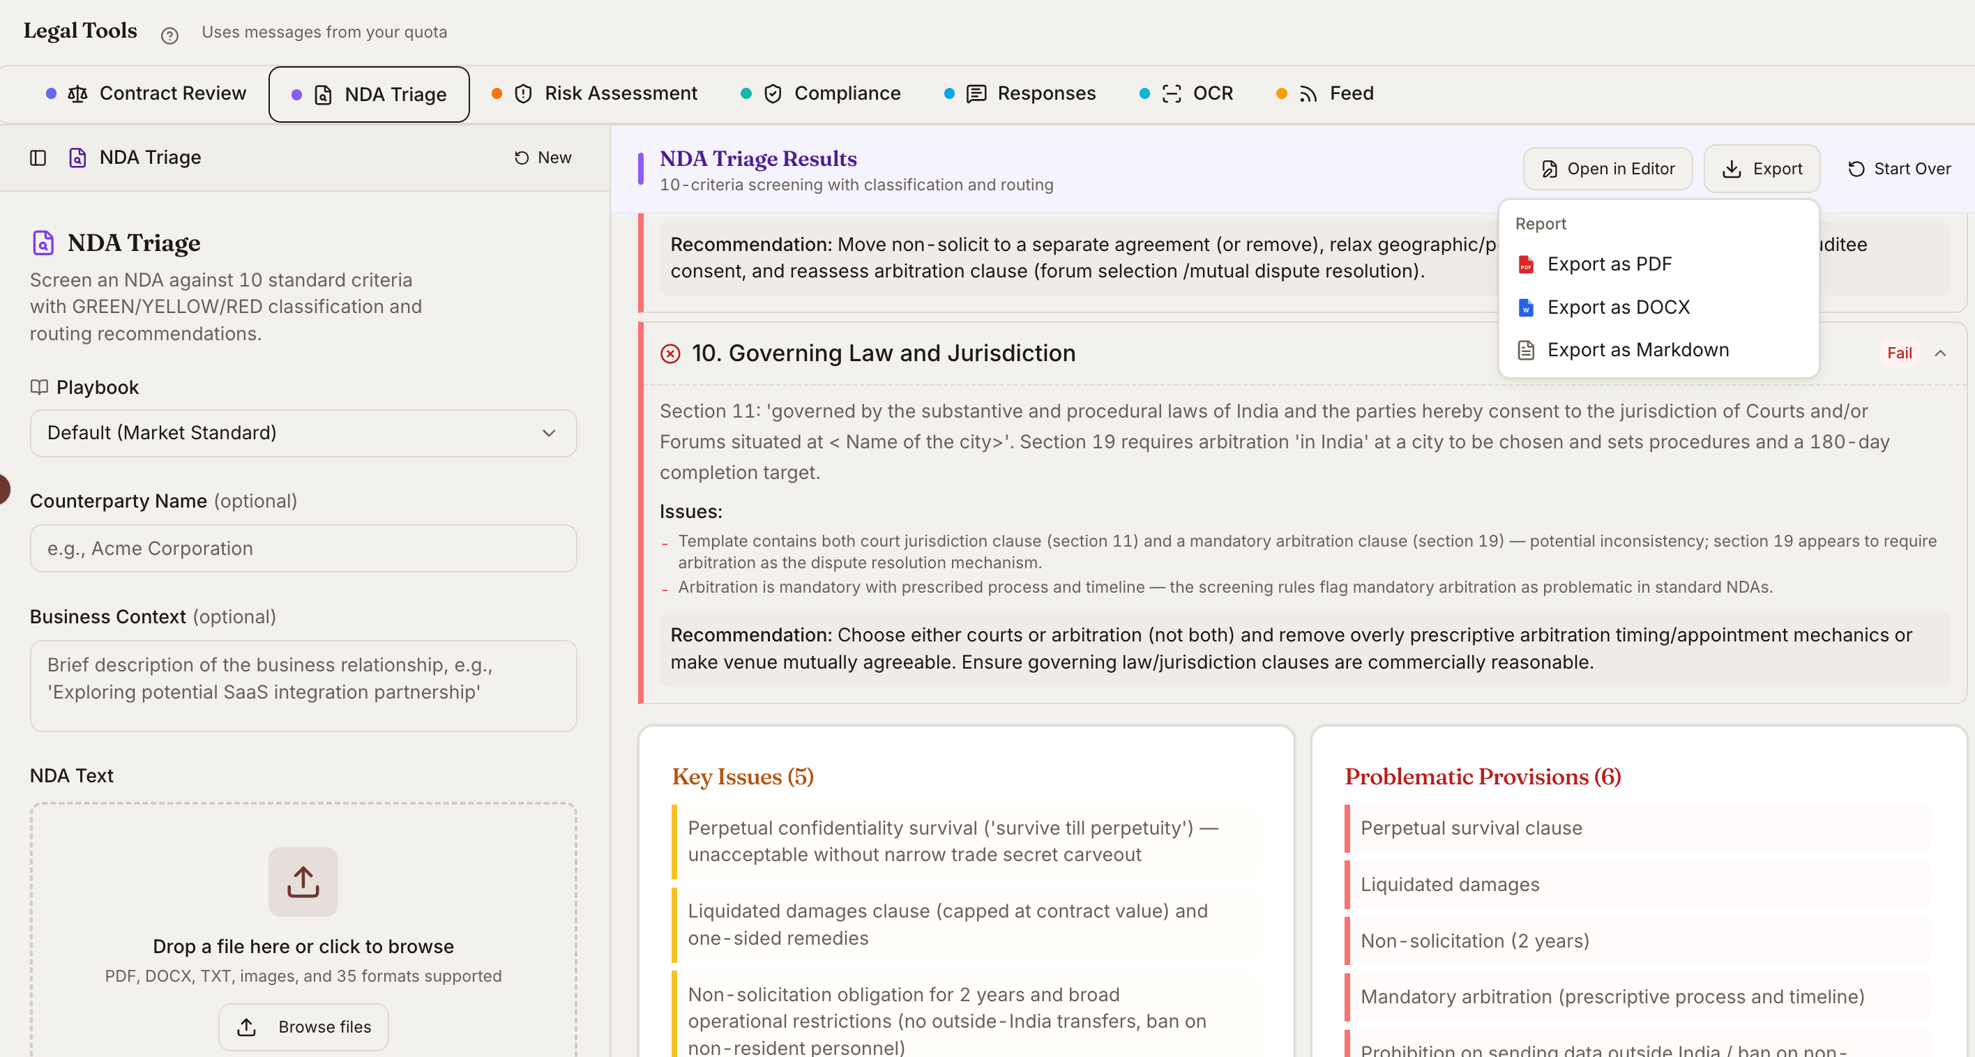Click the NDA Triage Results title
Viewport: 1975px width, 1057px height.
tap(757, 159)
